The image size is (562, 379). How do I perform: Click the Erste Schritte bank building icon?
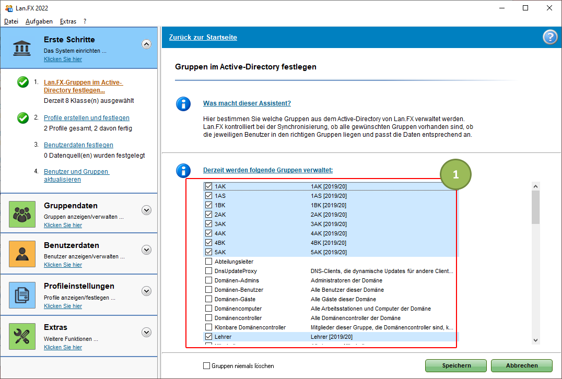(22, 48)
